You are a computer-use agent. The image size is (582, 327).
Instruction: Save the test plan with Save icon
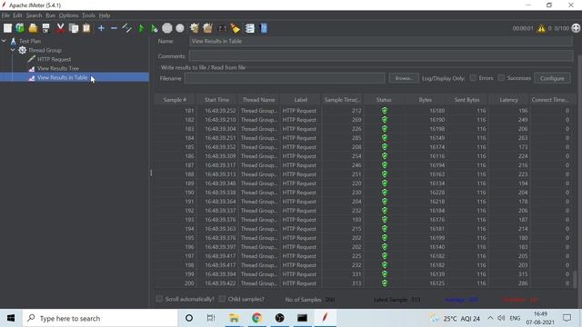(x=45, y=28)
